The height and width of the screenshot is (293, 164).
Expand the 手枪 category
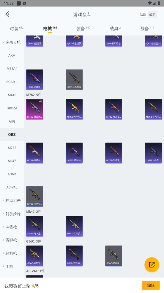(x=8, y=267)
